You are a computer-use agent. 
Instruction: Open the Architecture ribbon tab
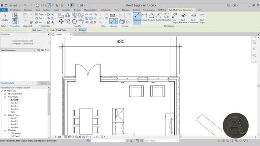pos(15,10)
